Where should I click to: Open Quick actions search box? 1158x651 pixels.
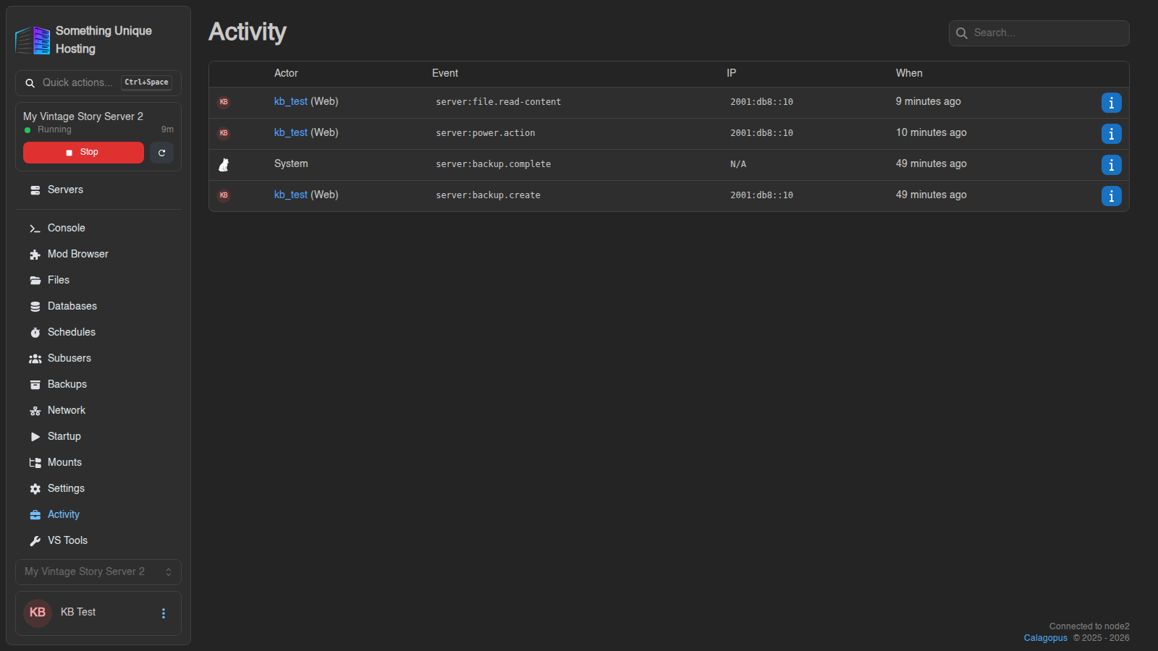point(98,83)
